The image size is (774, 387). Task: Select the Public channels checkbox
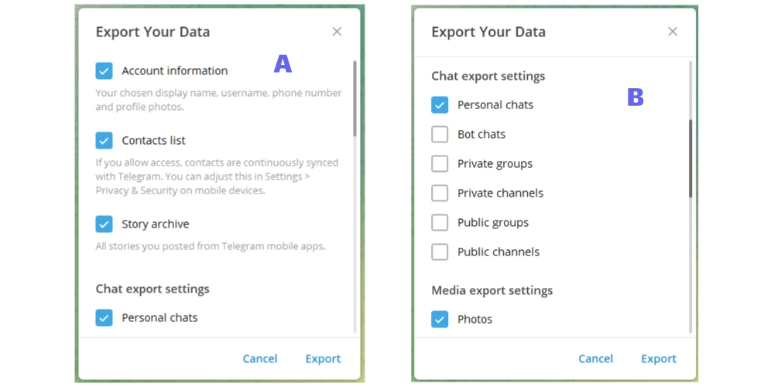click(440, 252)
